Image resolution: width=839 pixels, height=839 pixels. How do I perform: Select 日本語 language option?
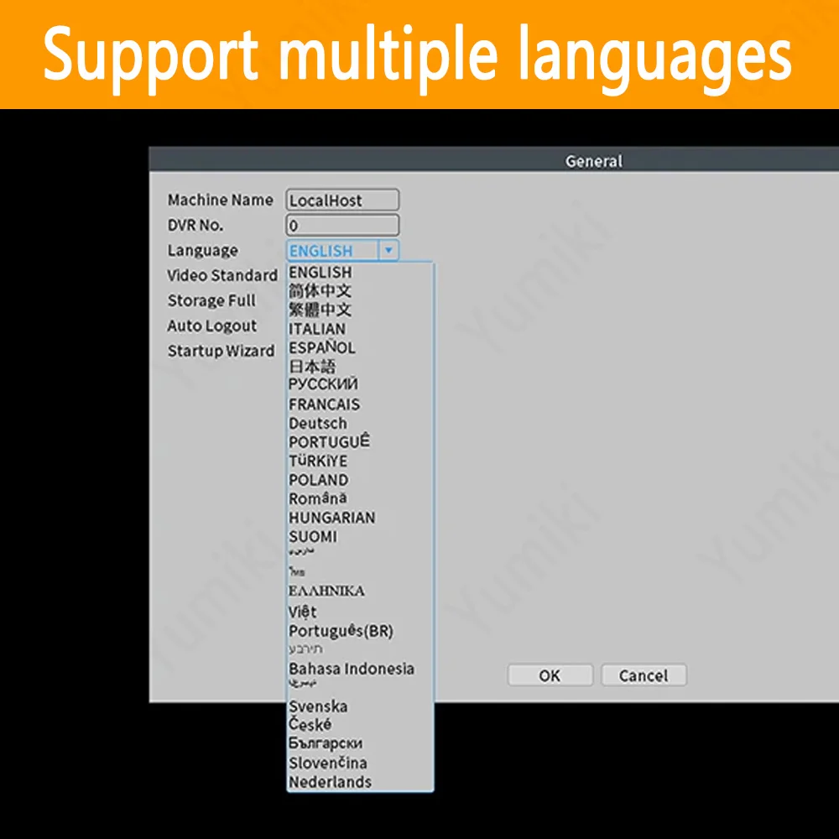(312, 367)
